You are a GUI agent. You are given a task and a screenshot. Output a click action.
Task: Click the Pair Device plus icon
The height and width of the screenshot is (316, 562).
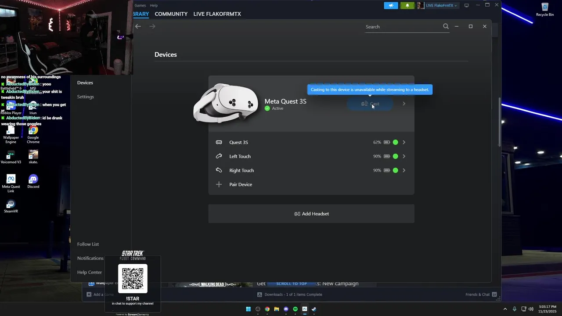[219, 184]
